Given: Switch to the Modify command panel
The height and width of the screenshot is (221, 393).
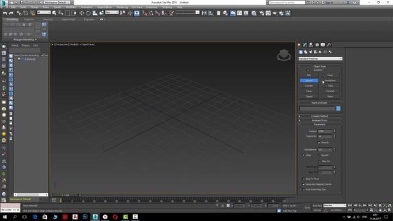Looking at the screenshot, I should coord(305,45).
